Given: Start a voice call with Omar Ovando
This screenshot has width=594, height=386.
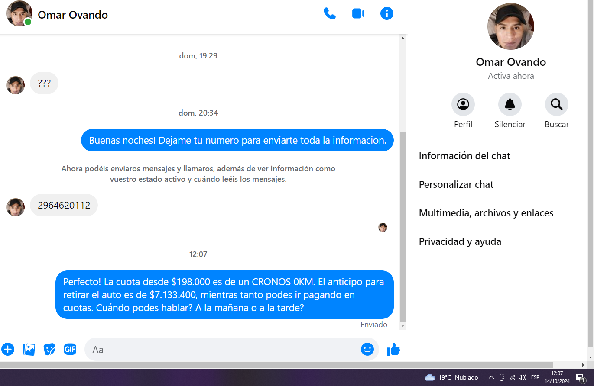Looking at the screenshot, I should click(329, 14).
